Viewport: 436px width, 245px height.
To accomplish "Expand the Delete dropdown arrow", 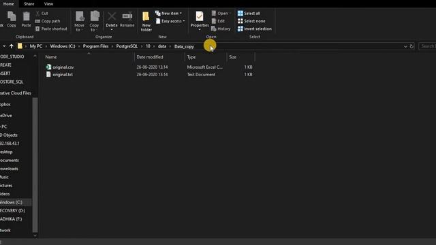I will click(x=112, y=29).
